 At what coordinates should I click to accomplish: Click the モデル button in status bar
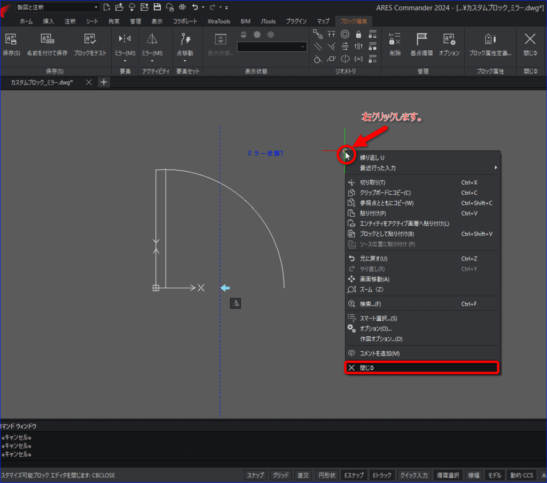point(495,476)
